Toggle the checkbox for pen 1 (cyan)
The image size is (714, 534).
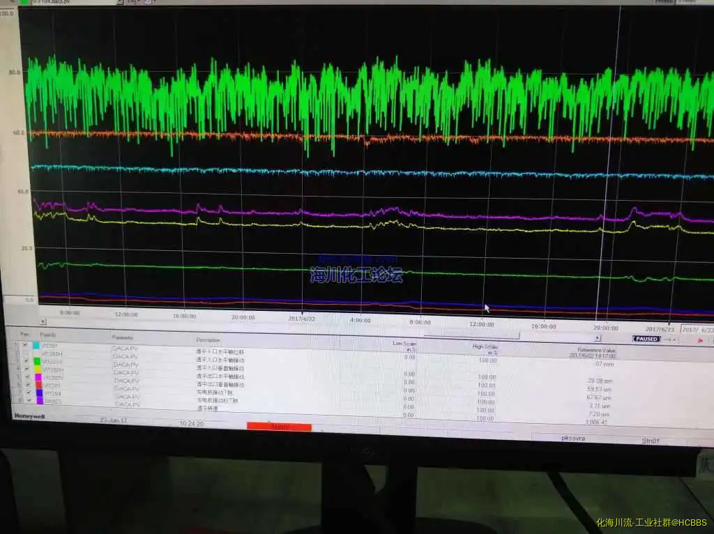[26, 345]
